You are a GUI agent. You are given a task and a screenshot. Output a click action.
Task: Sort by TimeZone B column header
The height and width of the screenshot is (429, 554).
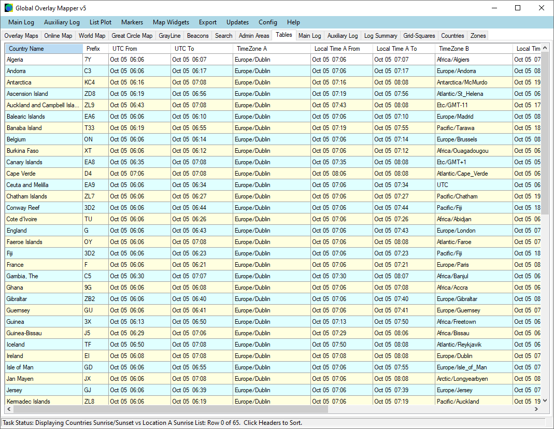(474, 49)
